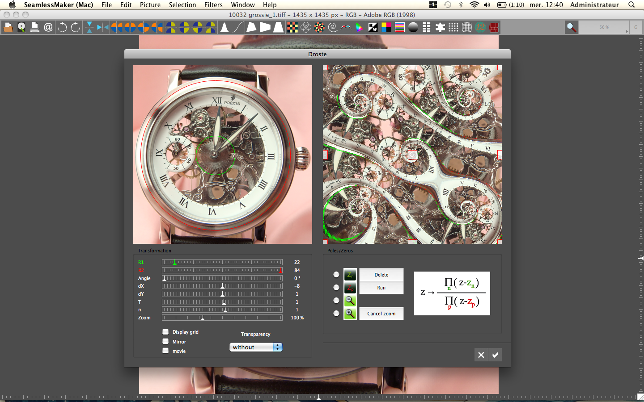Click the 3D glasses anaglyph toolbar icon
The width and height of the screenshot is (644, 402).
point(346,28)
